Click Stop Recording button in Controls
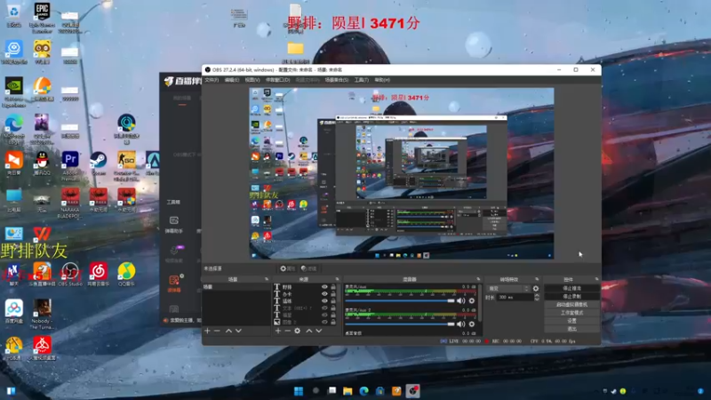Viewport: 711px width, 400px height. pos(571,297)
